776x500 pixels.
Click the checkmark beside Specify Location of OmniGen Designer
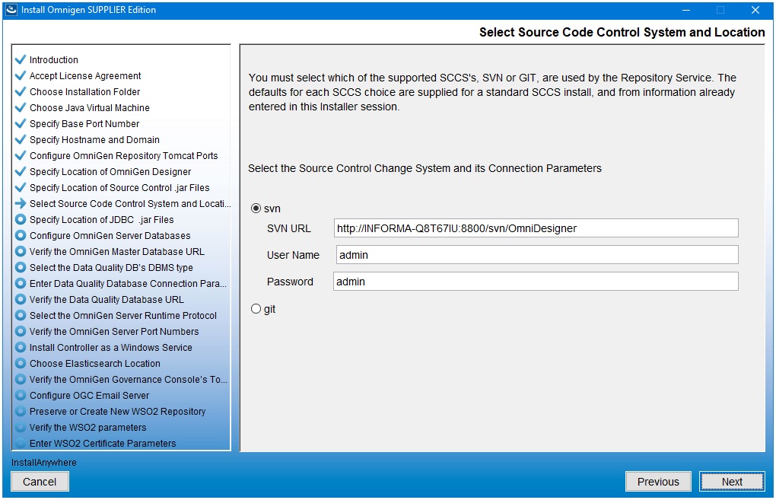click(21, 171)
